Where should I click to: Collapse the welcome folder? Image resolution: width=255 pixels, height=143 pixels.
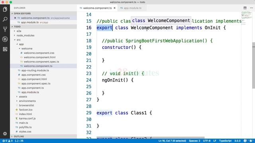[27, 48]
